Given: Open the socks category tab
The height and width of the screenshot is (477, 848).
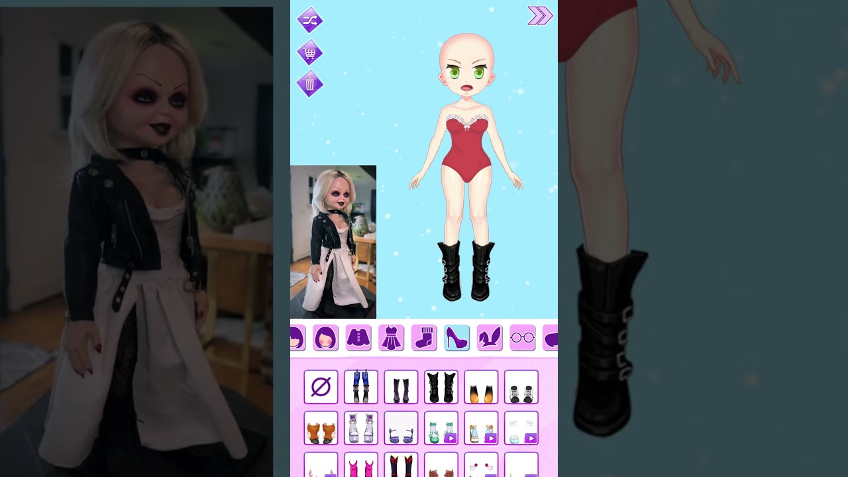Looking at the screenshot, I should coord(424,338).
